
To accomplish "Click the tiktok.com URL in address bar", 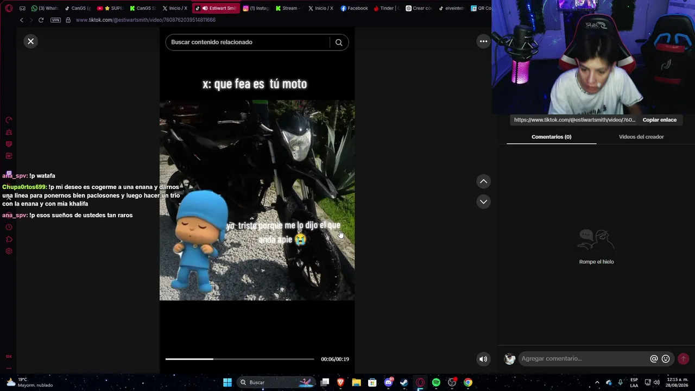I will [x=146, y=20].
